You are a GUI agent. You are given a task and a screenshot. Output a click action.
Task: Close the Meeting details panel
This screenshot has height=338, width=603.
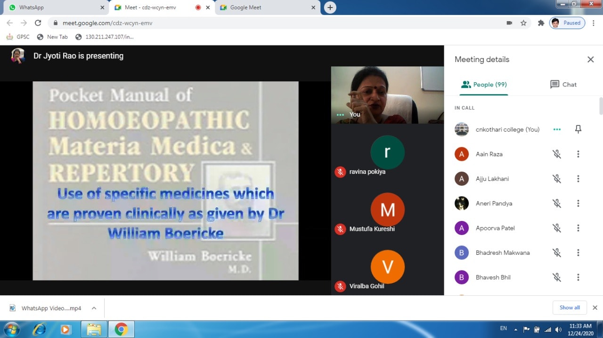pyautogui.click(x=590, y=59)
